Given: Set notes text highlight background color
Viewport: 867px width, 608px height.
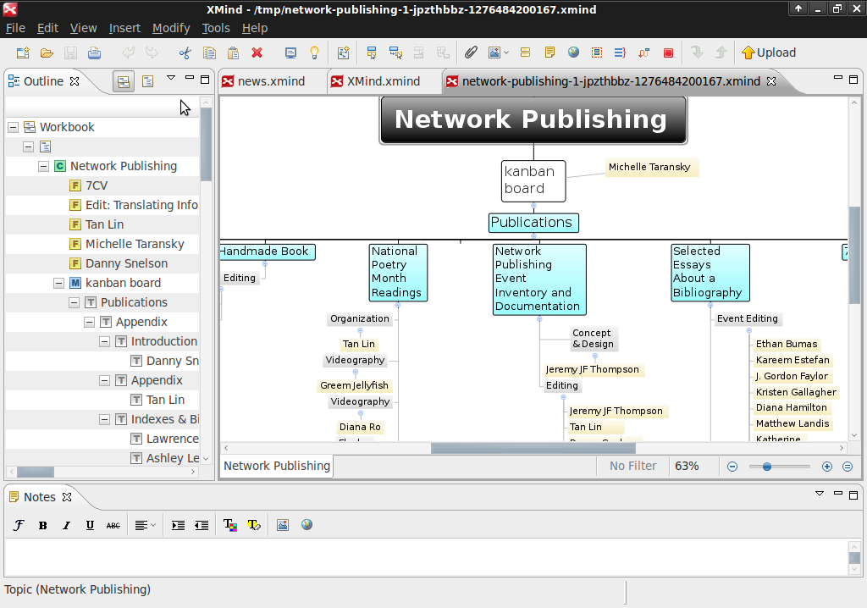Looking at the screenshot, I should tap(254, 525).
